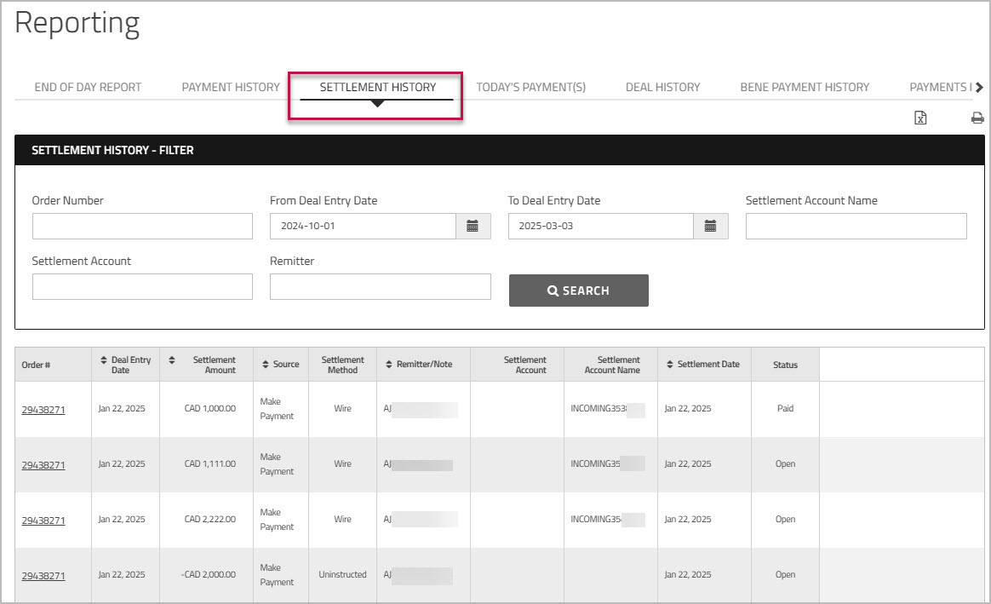The height and width of the screenshot is (604, 991).
Task: Select the Settlement History tab
Action: pos(377,87)
